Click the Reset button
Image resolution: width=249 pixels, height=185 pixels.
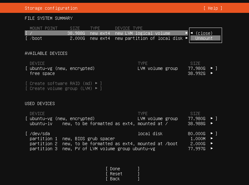[x=122, y=174]
